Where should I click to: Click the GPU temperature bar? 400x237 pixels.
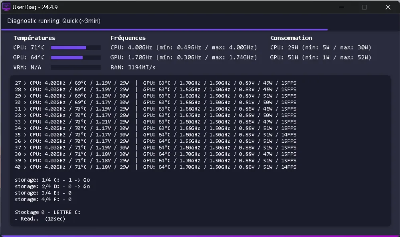tap(75, 58)
